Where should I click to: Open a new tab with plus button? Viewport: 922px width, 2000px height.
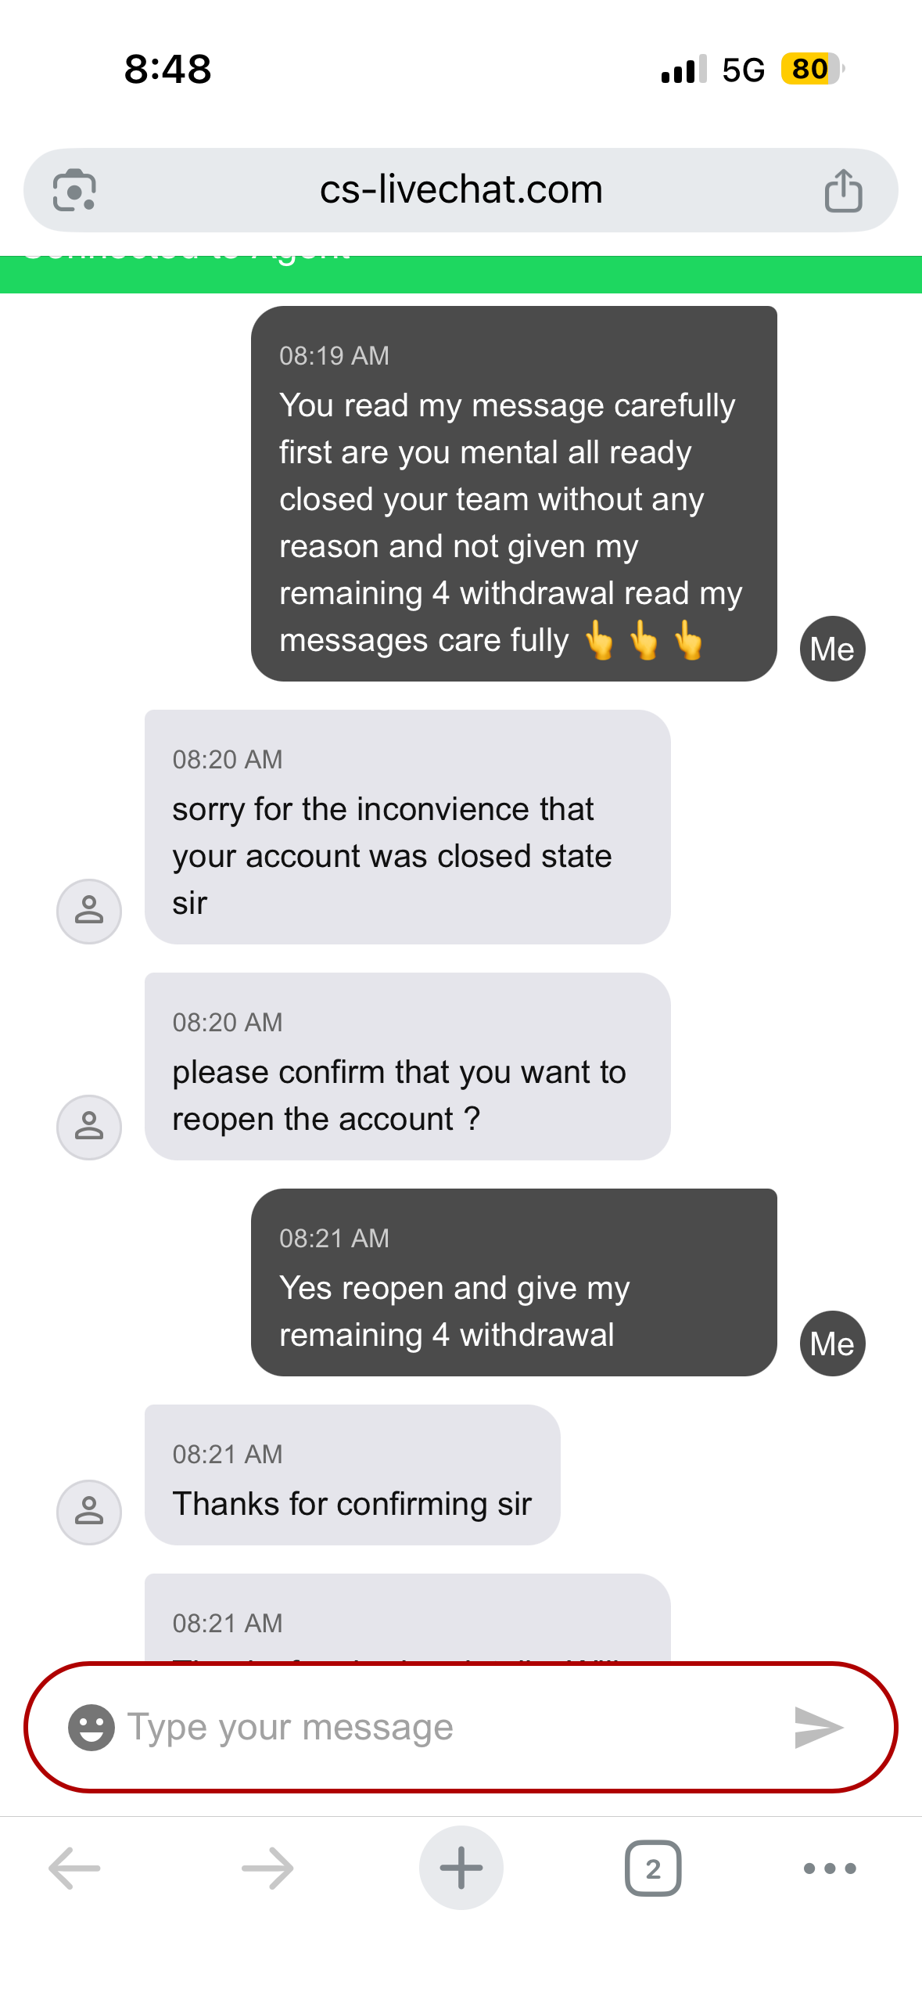pyautogui.click(x=461, y=1869)
